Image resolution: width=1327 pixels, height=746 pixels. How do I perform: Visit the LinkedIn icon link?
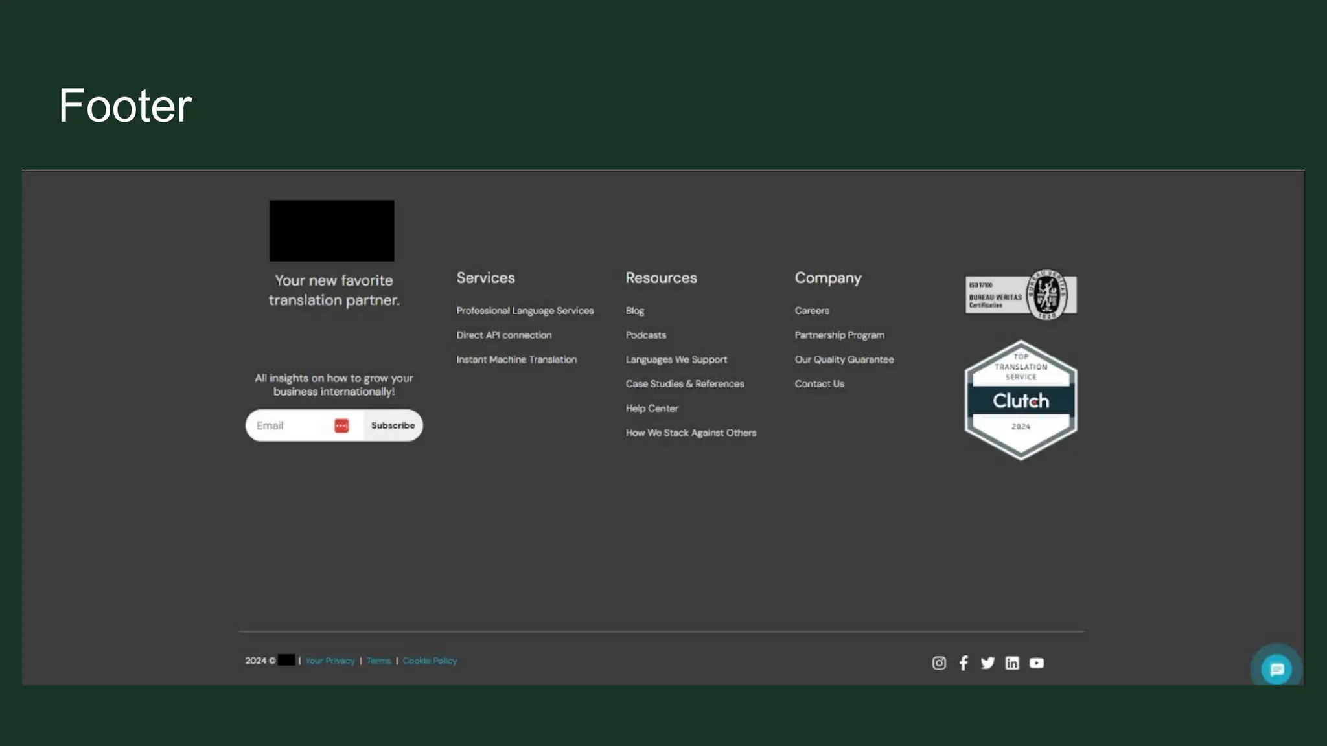tap(1012, 662)
